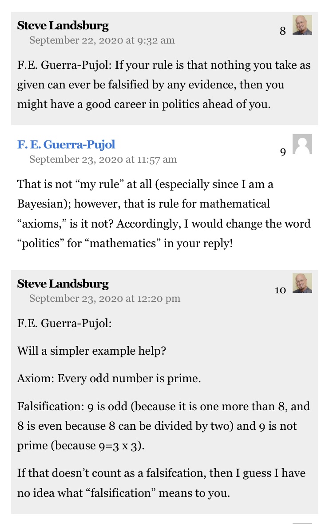Screen dimensions: 333x524
Task: Open the September 23, 2020 11:57 am timestamp
Action: point(103,159)
